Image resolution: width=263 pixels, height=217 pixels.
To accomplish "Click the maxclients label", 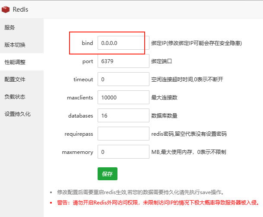I will (x=80, y=97).
